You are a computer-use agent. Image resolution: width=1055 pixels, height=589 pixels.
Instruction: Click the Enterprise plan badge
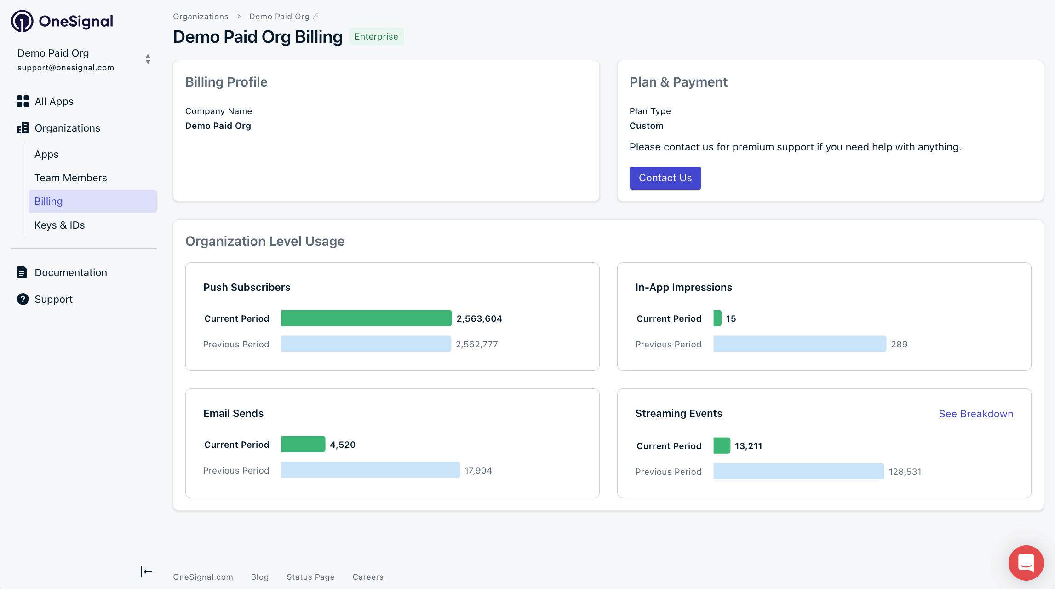pyautogui.click(x=376, y=36)
